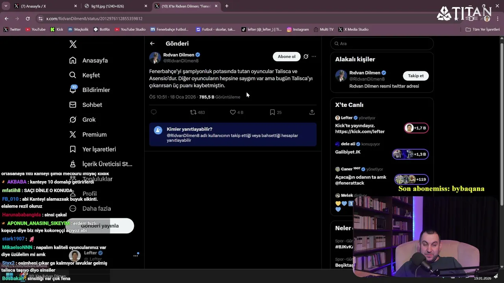Click the address bar URL
The width and height of the screenshot is (504, 283).
[94, 18]
